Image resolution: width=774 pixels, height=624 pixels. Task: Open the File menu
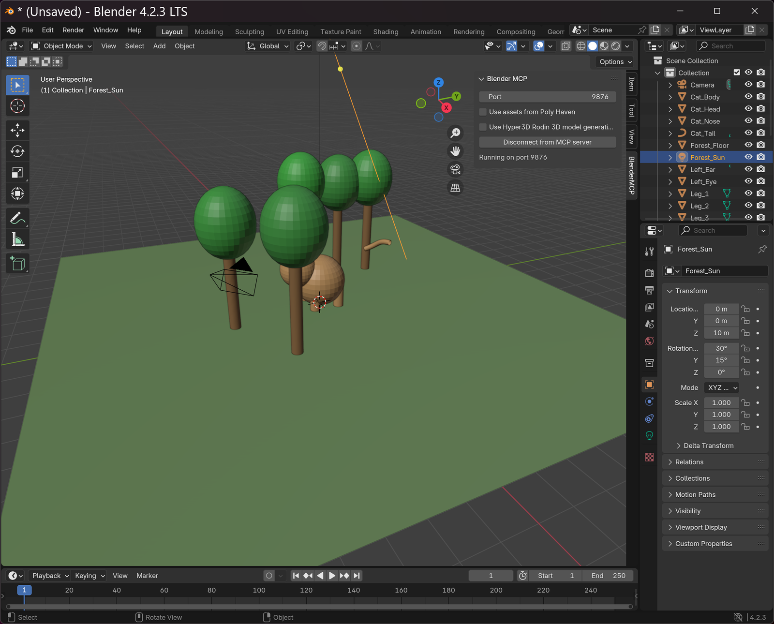click(28, 30)
